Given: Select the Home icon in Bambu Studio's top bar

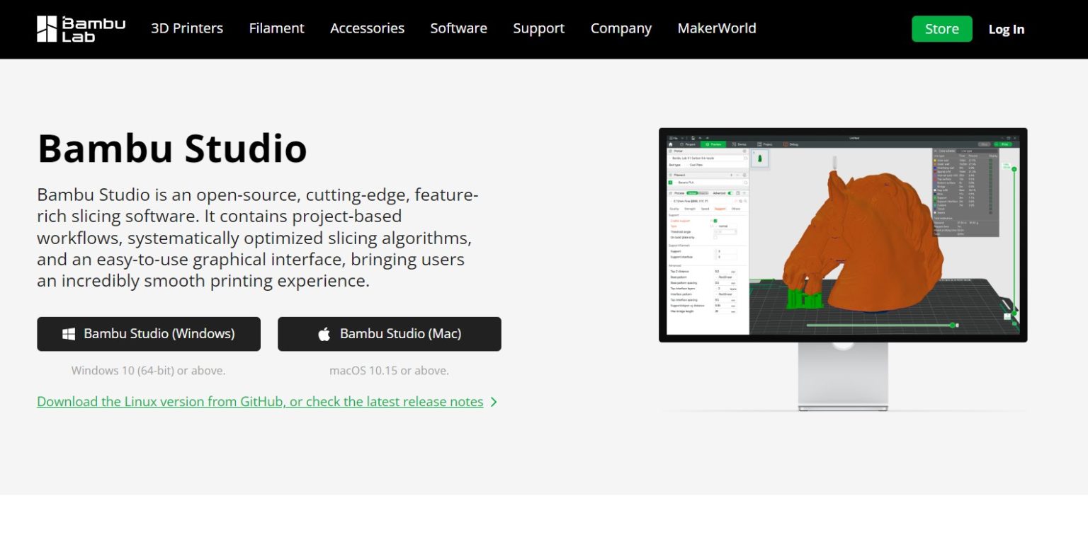Looking at the screenshot, I should 671,144.
